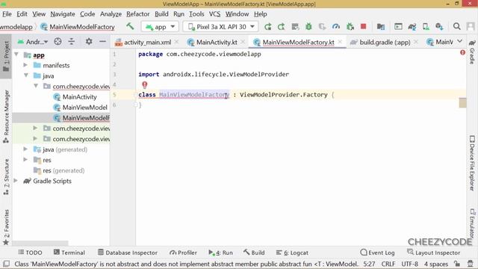Open the Gradle side panel

pyautogui.click(x=472, y=52)
